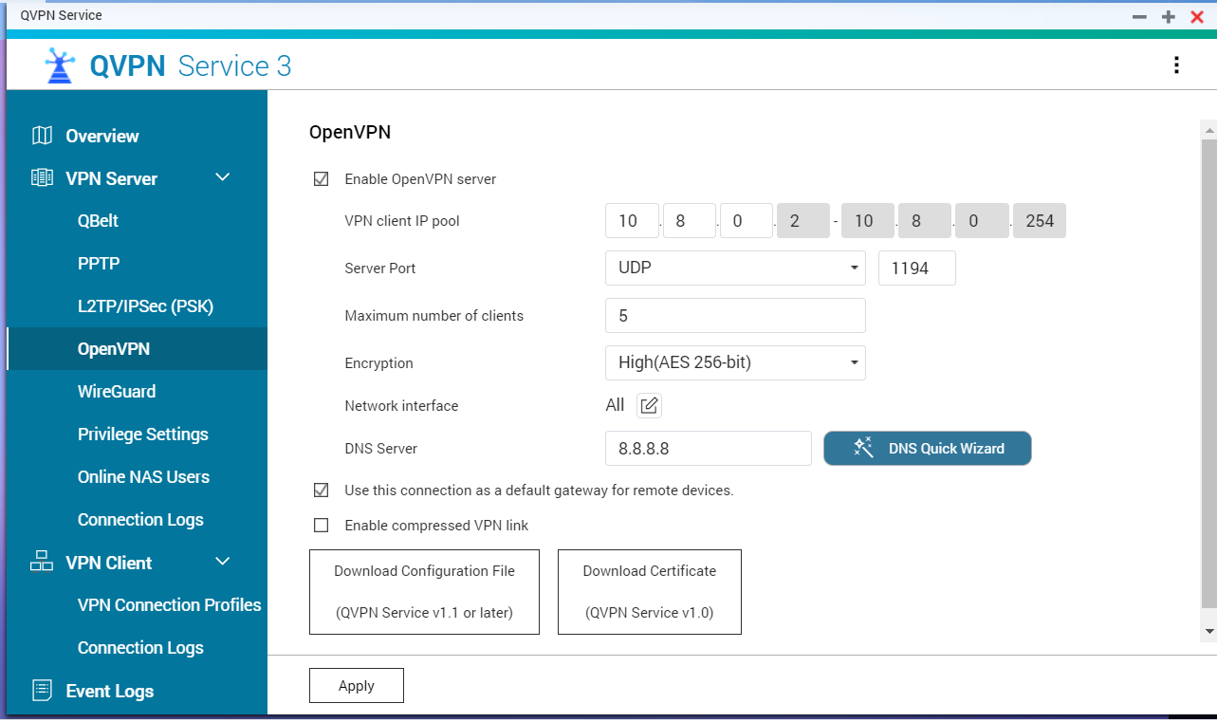Image resolution: width=1217 pixels, height=722 pixels.
Task: Click the Apply button
Action: click(357, 686)
